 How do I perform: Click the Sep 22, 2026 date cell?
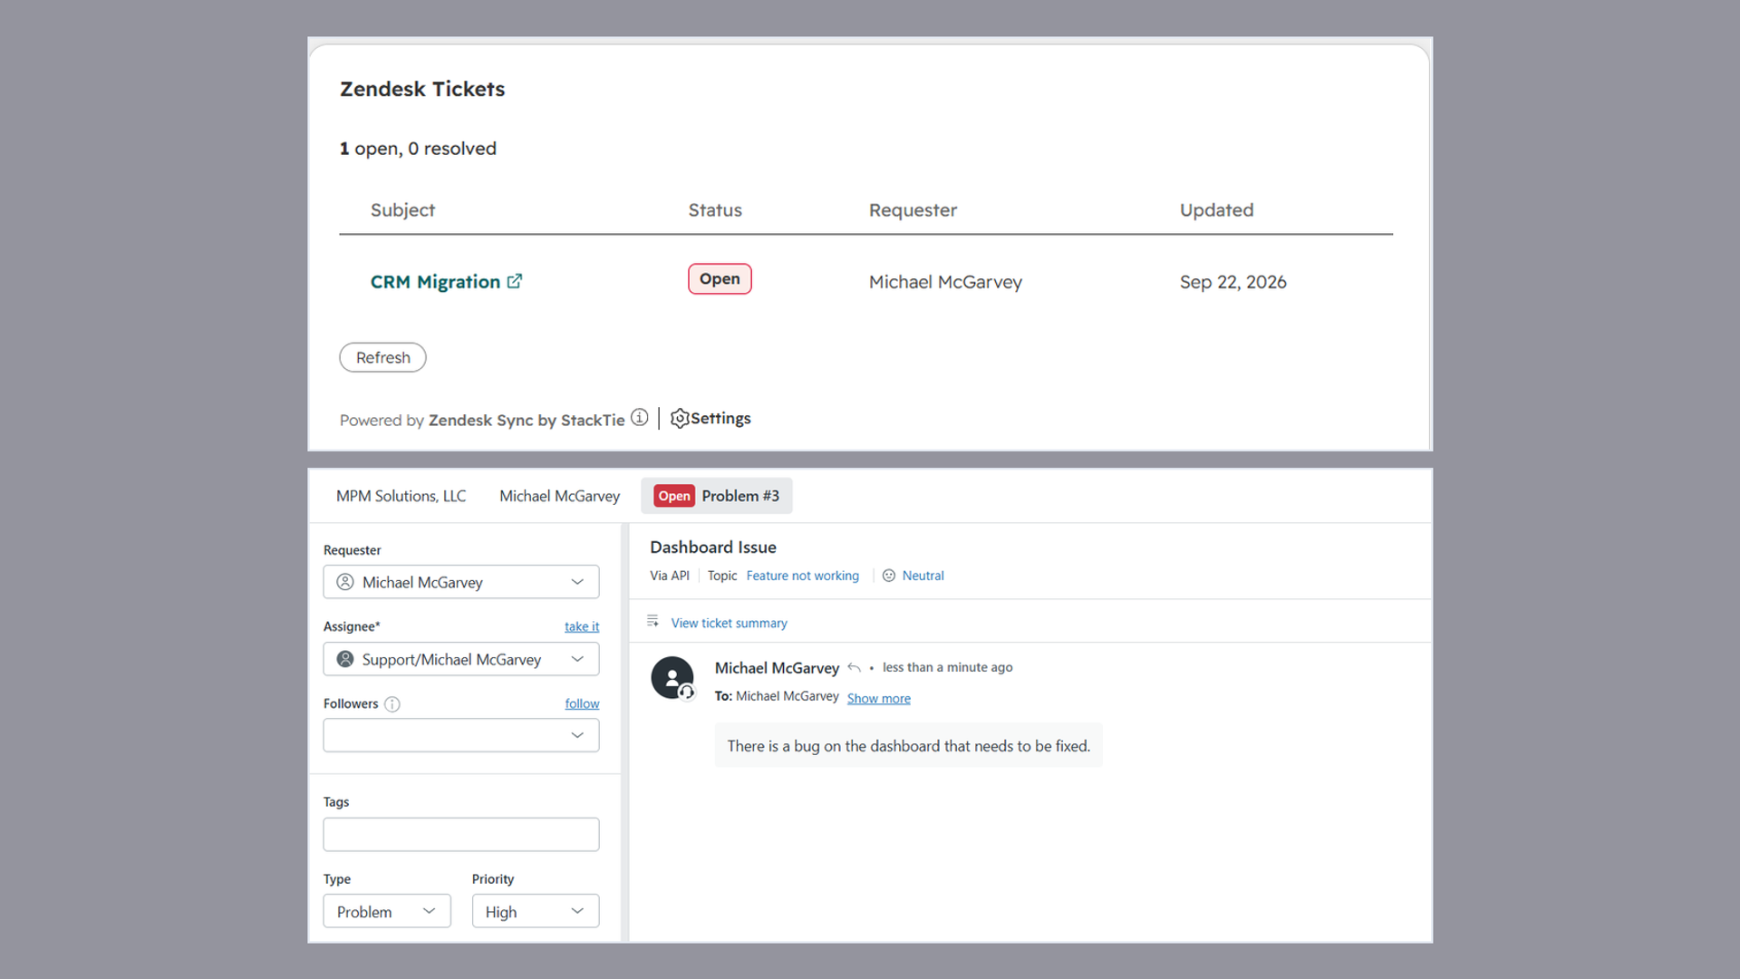pyautogui.click(x=1233, y=282)
